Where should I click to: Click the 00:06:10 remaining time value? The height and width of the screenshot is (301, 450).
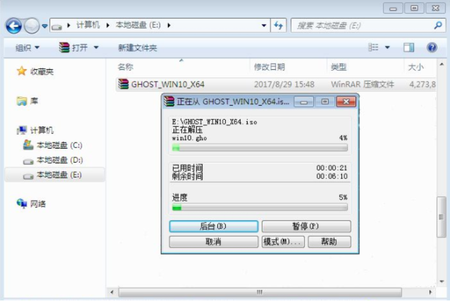pyautogui.click(x=332, y=176)
